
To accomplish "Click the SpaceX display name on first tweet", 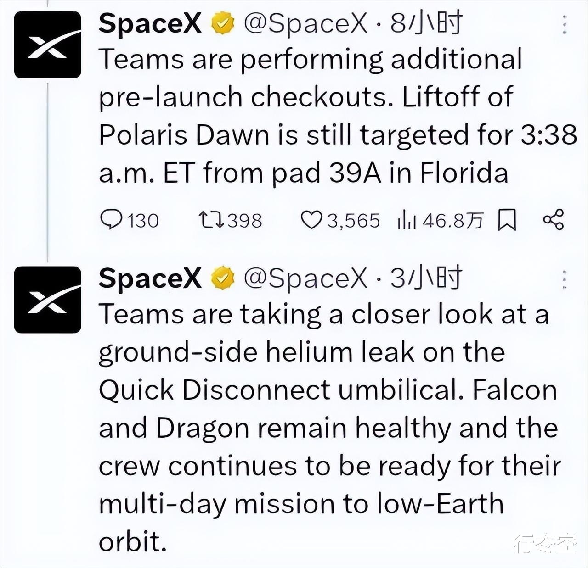I will click(x=150, y=23).
